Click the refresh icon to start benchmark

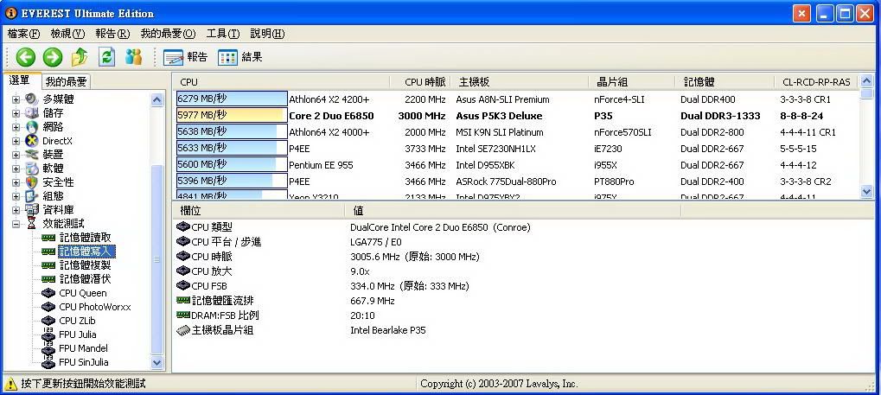106,57
